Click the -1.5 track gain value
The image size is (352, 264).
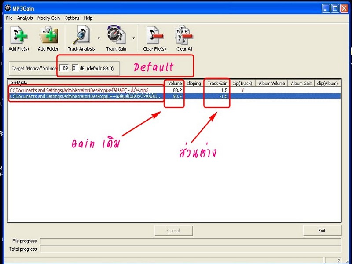pyautogui.click(x=224, y=96)
